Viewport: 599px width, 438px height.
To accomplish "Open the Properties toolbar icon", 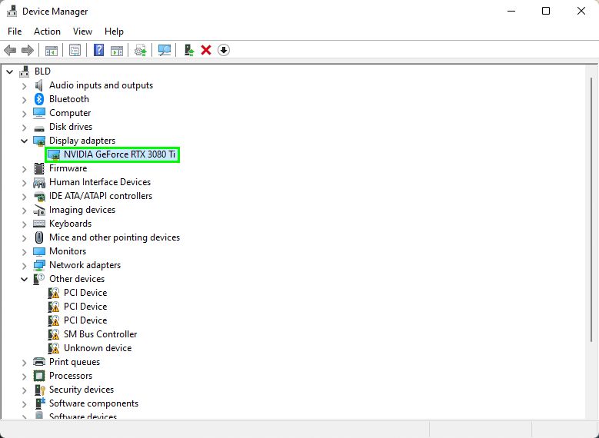I will [x=75, y=50].
